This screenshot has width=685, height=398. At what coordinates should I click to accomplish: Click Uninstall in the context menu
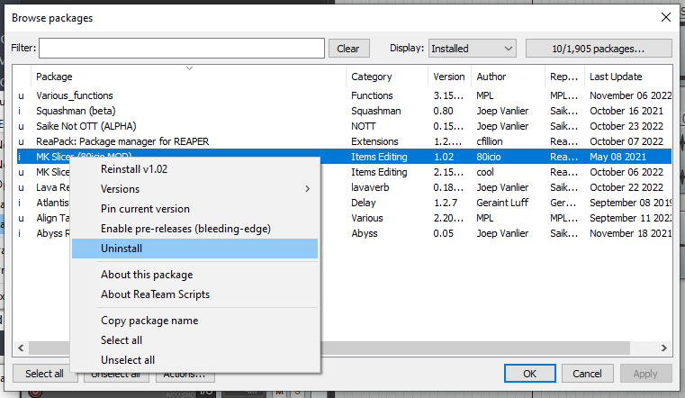[194, 249]
